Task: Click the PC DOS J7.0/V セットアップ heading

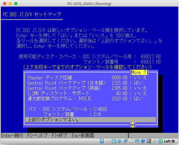Action: (x=32, y=14)
